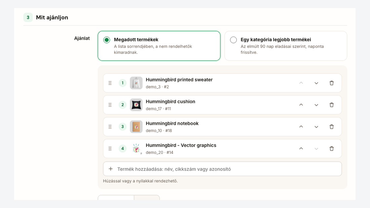Open the notebook product thumbnail
Viewport: 370px width, 208px height.
(x=136, y=127)
